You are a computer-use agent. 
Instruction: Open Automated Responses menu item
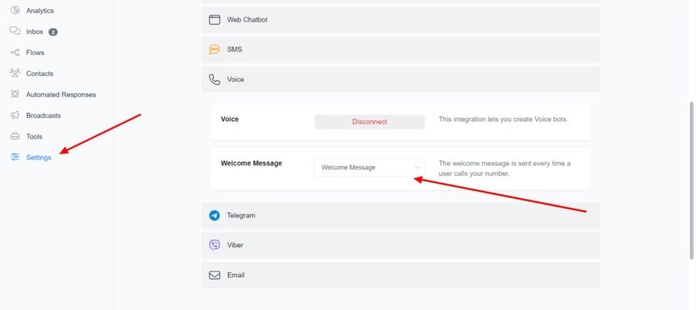tap(60, 94)
